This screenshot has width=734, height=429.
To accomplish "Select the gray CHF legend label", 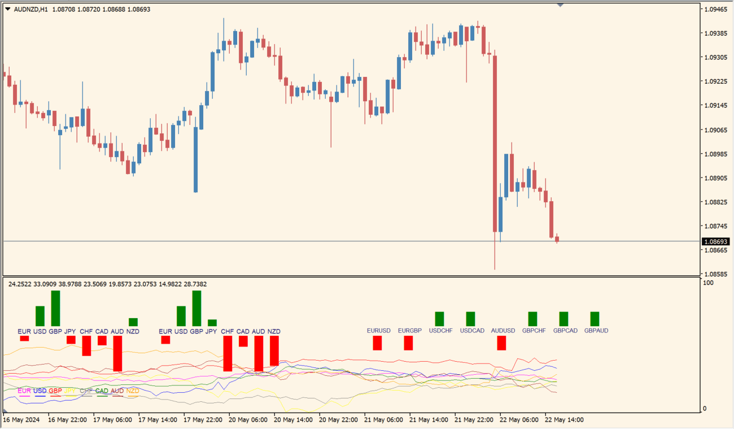I will coord(86,391).
